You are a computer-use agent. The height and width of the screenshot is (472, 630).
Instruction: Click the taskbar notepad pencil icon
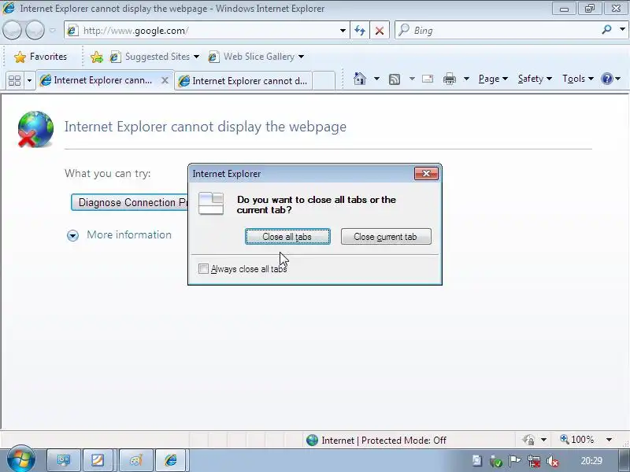pos(98,460)
